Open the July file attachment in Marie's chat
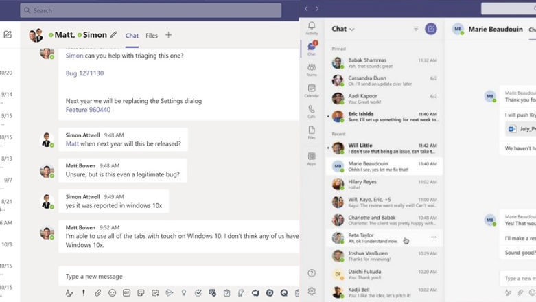This screenshot has height=302, width=536. tap(521, 129)
